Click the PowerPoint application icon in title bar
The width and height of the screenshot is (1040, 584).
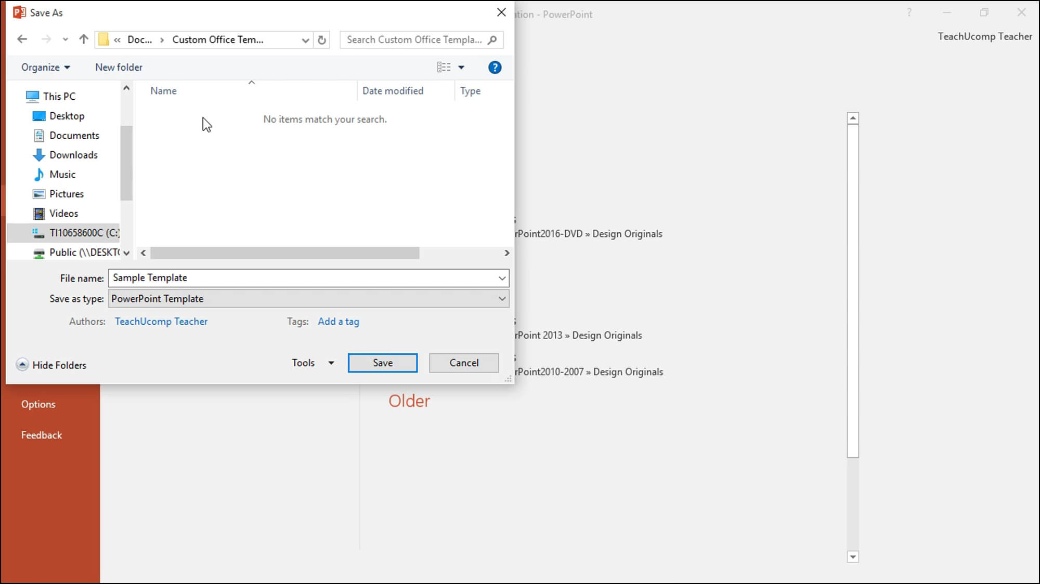(20, 13)
